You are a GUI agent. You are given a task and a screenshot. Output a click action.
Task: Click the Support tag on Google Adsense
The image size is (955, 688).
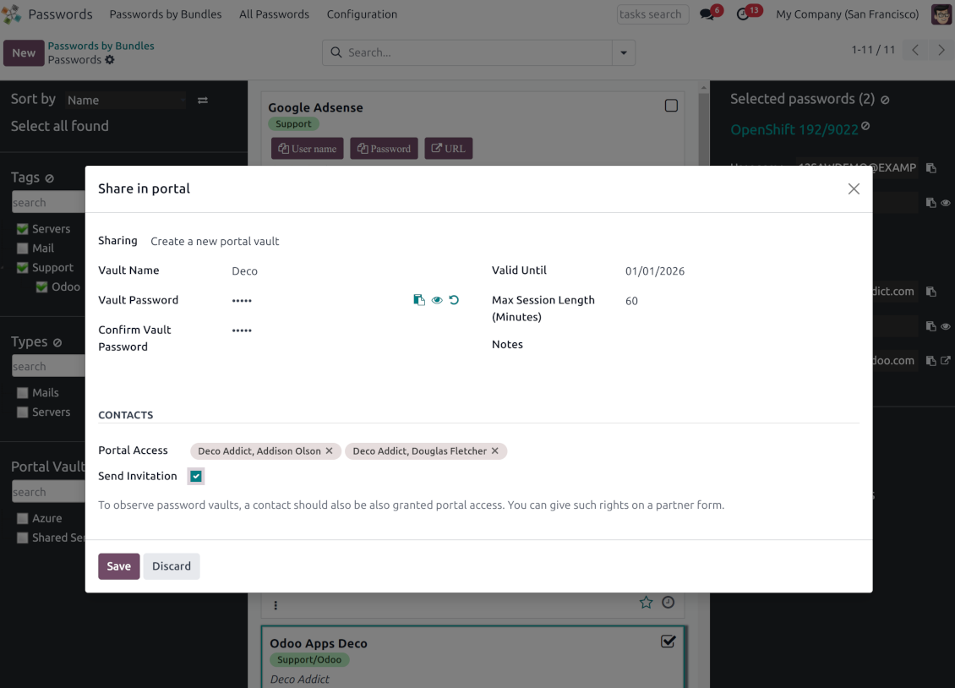[x=293, y=123]
